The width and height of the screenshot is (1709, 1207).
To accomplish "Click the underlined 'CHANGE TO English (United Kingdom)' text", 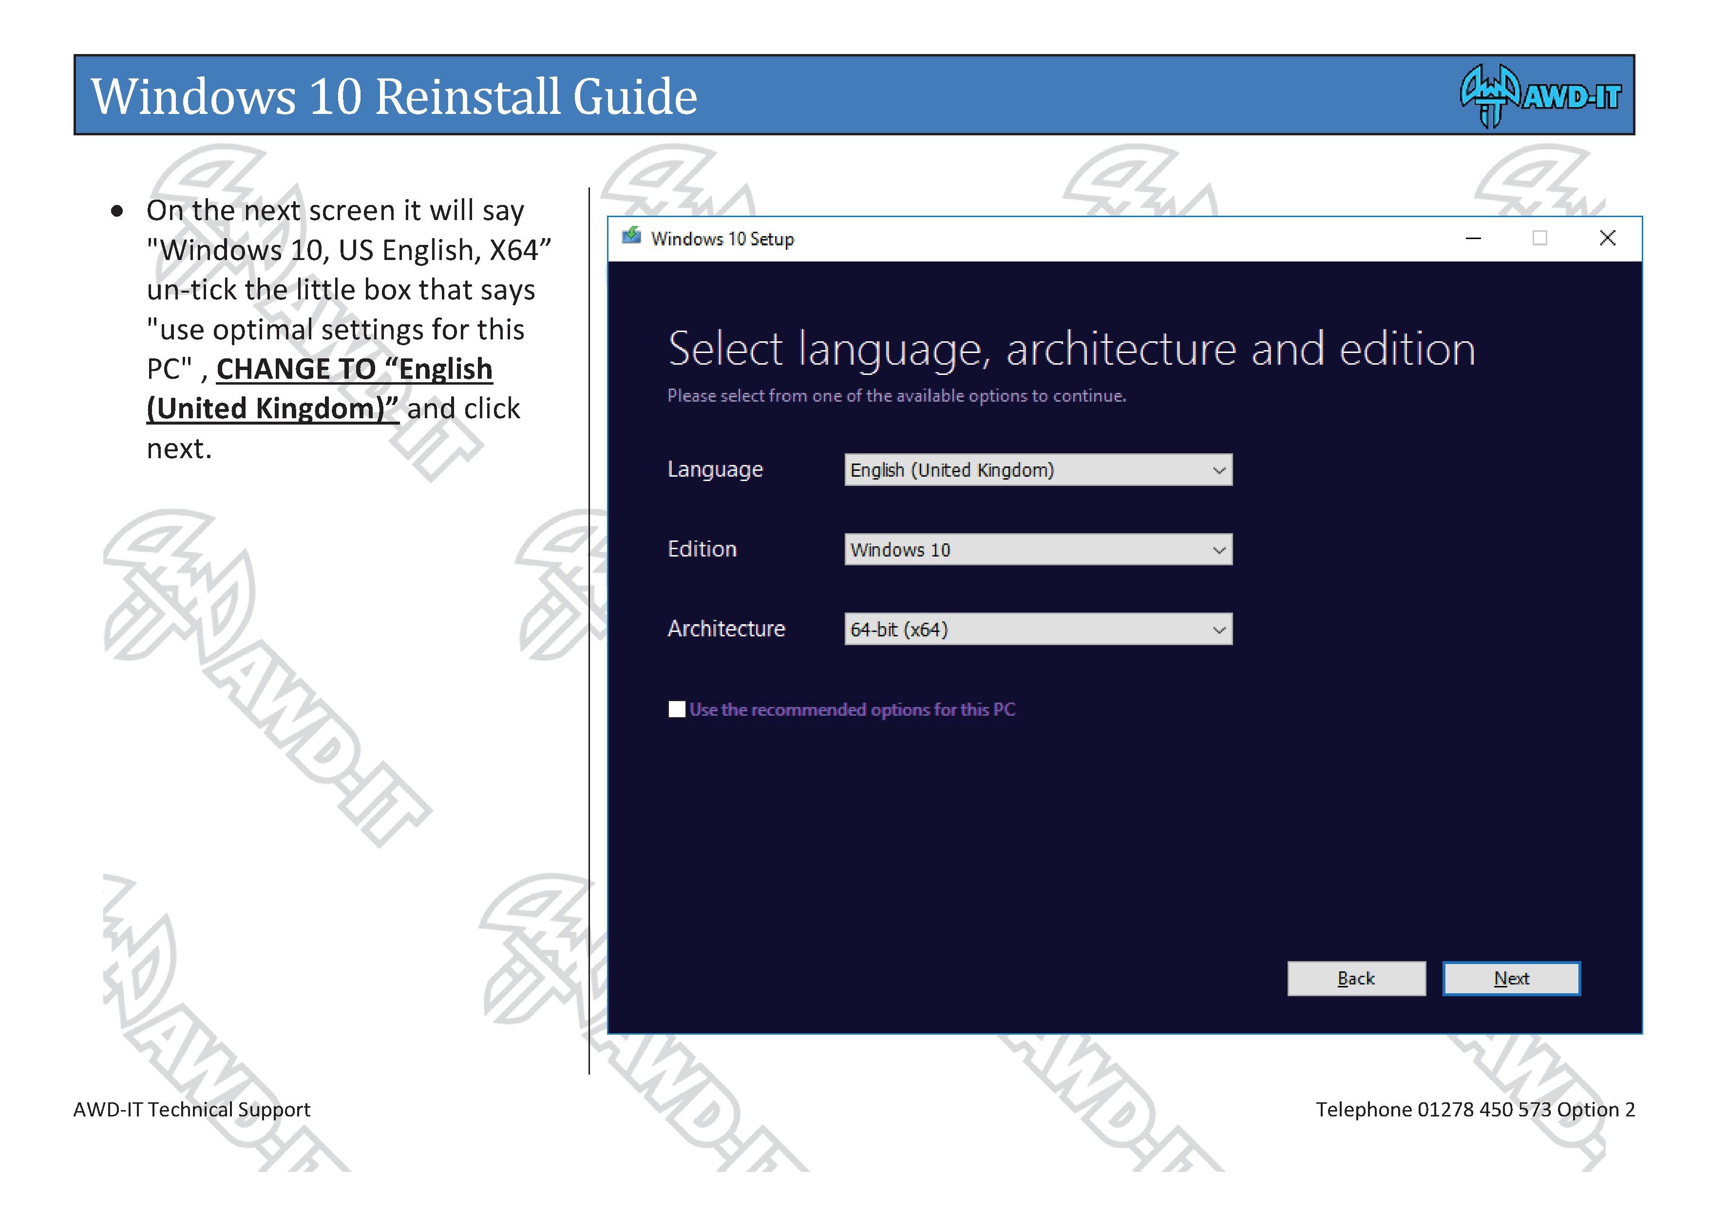I will tap(320, 389).
